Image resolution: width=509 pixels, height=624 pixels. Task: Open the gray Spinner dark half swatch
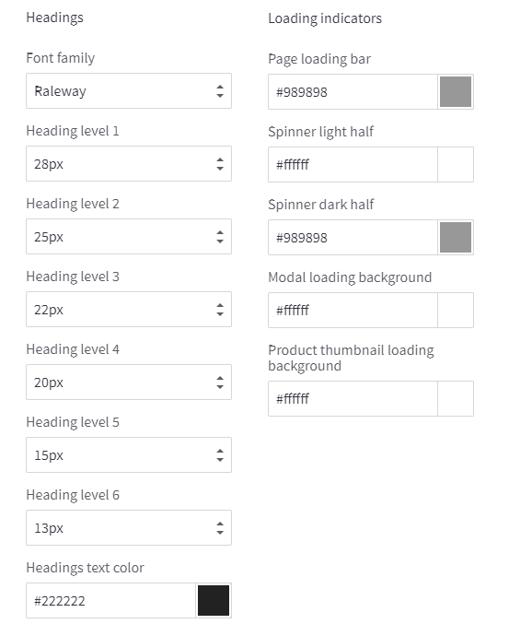[x=456, y=238]
